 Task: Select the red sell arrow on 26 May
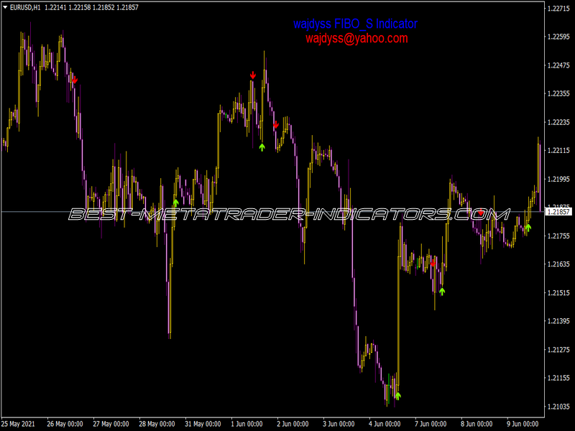(x=75, y=80)
